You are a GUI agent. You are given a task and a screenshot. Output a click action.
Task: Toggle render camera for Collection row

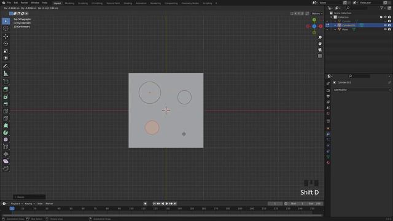point(389,17)
